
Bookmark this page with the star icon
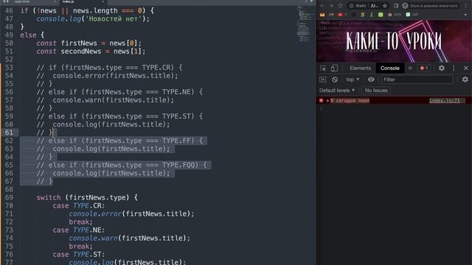385,6
